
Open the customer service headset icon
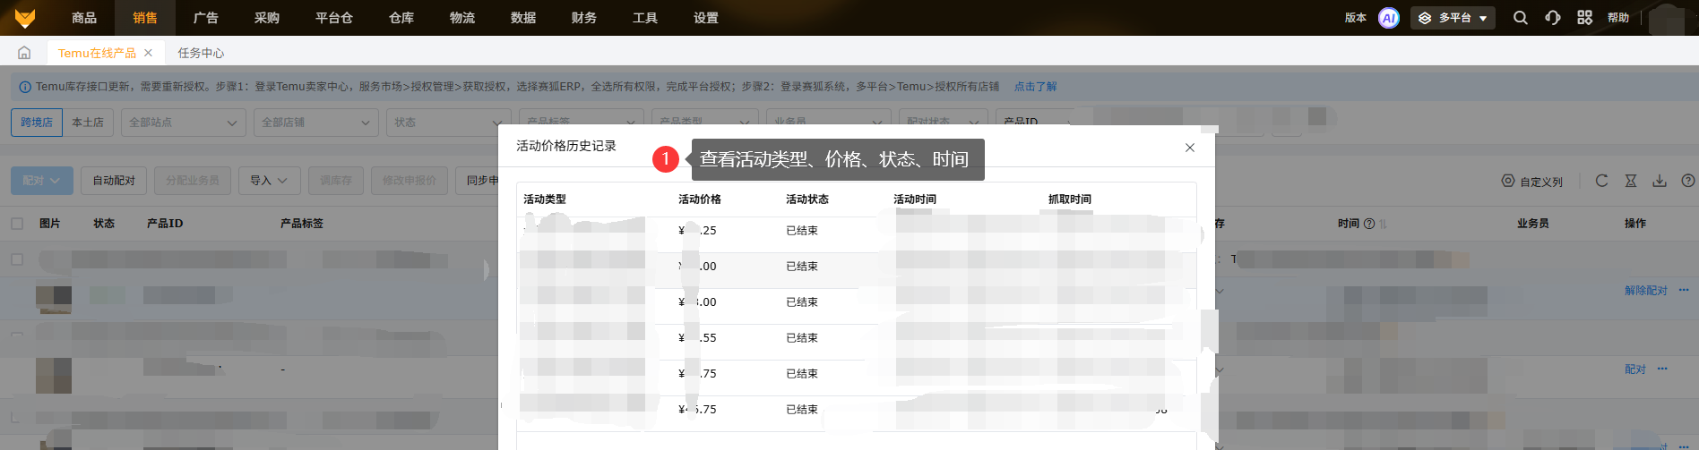point(1553,18)
